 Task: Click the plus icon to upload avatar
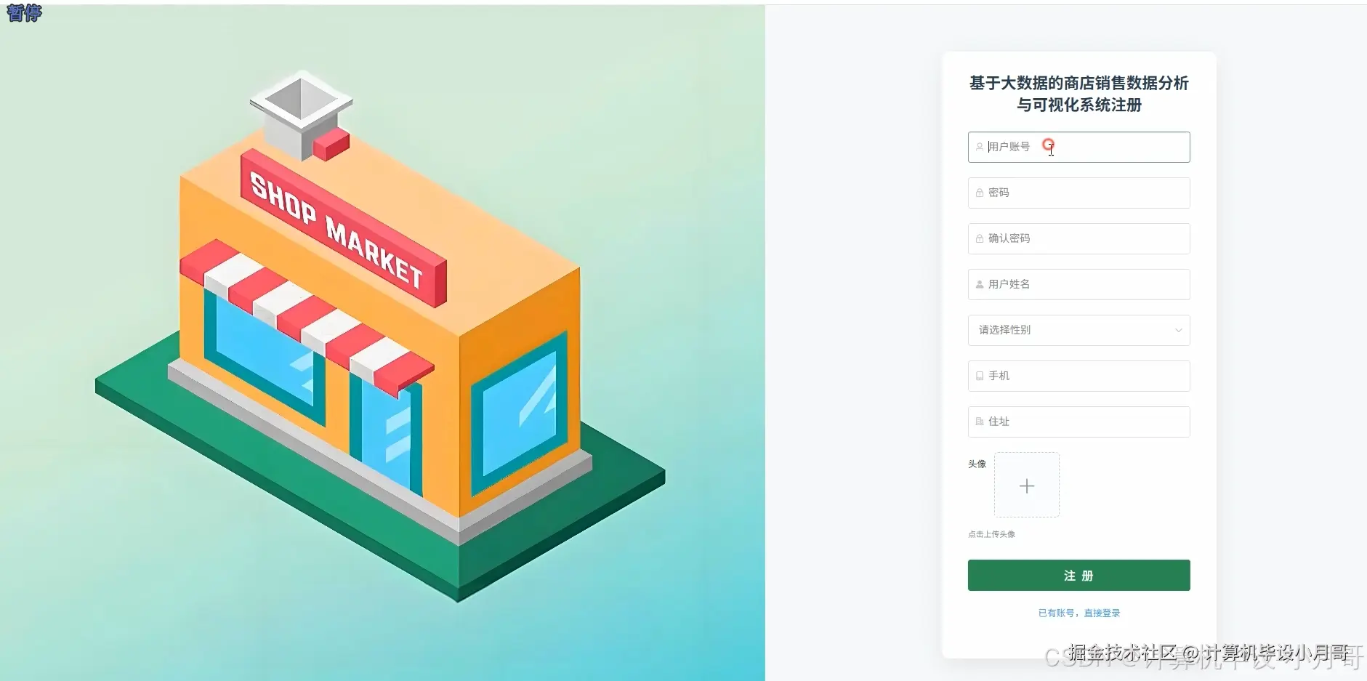[x=1027, y=485]
